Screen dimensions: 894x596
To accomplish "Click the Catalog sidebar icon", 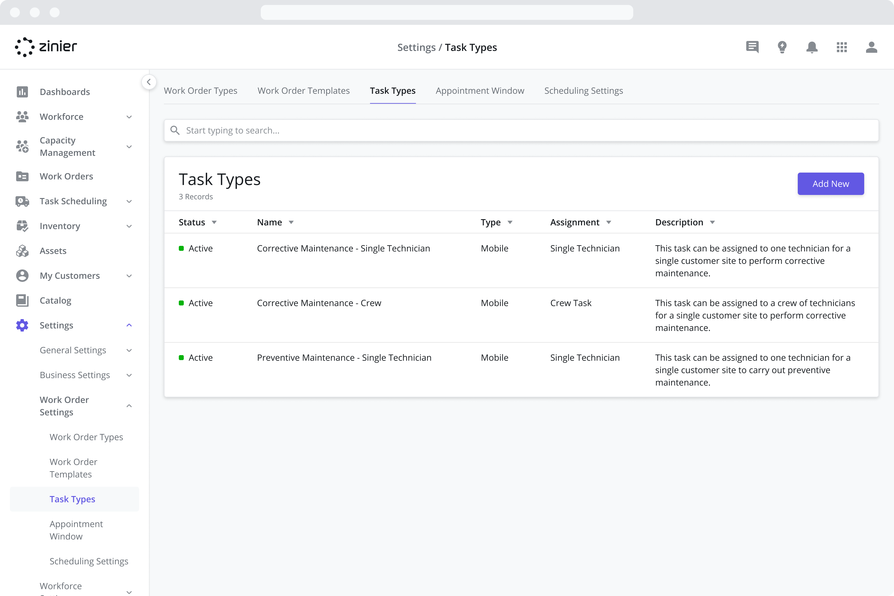I will click(x=22, y=300).
